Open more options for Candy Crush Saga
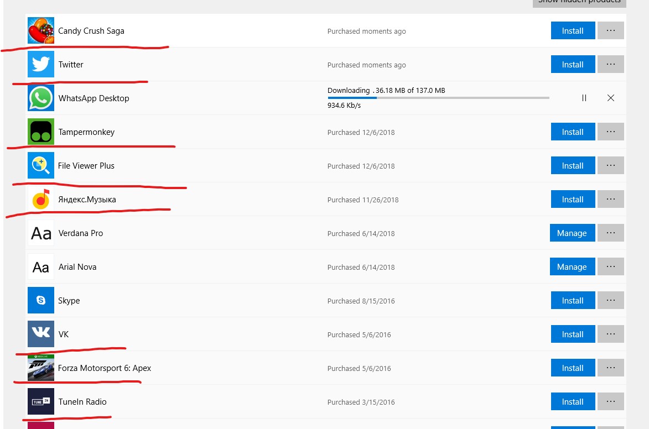 [x=610, y=30]
